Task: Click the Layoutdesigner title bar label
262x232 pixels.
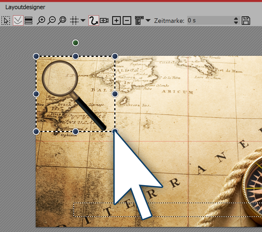Action: pyautogui.click(x=25, y=7)
